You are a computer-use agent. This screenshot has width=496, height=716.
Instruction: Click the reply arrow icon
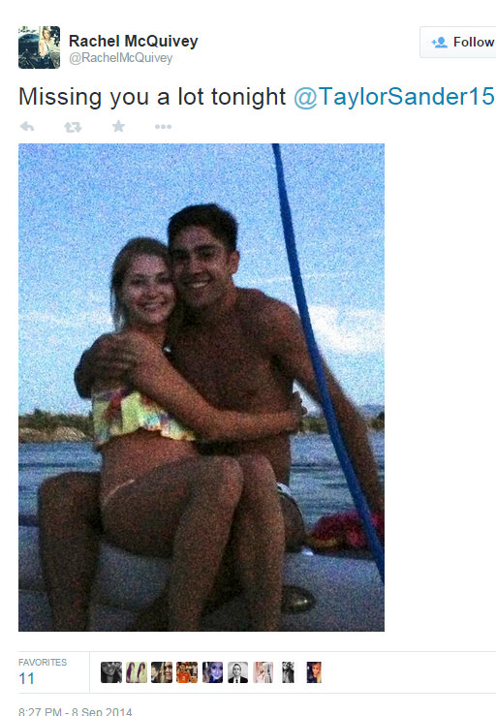(x=27, y=127)
